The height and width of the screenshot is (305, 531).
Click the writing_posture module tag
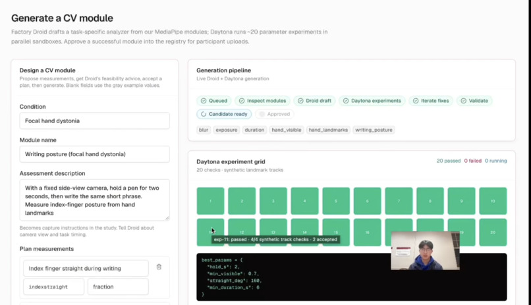(x=374, y=130)
